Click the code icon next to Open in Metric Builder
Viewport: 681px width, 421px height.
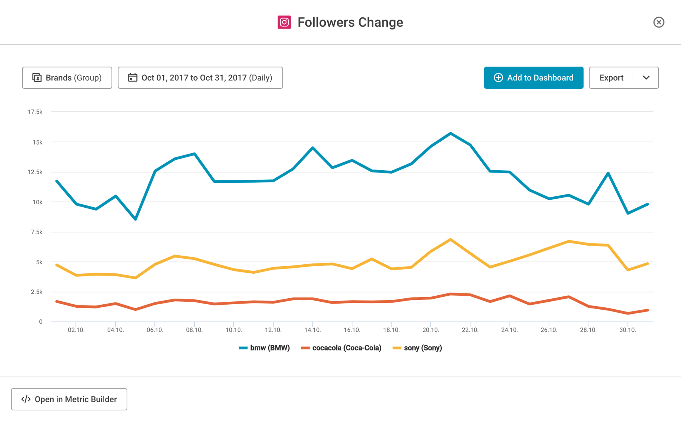(26, 399)
